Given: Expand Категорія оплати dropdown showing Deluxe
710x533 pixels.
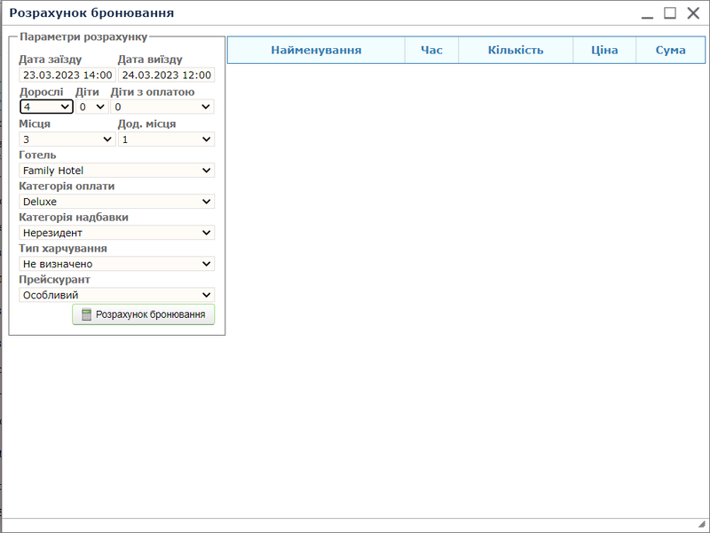Looking at the screenshot, I should [x=116, y=202].
